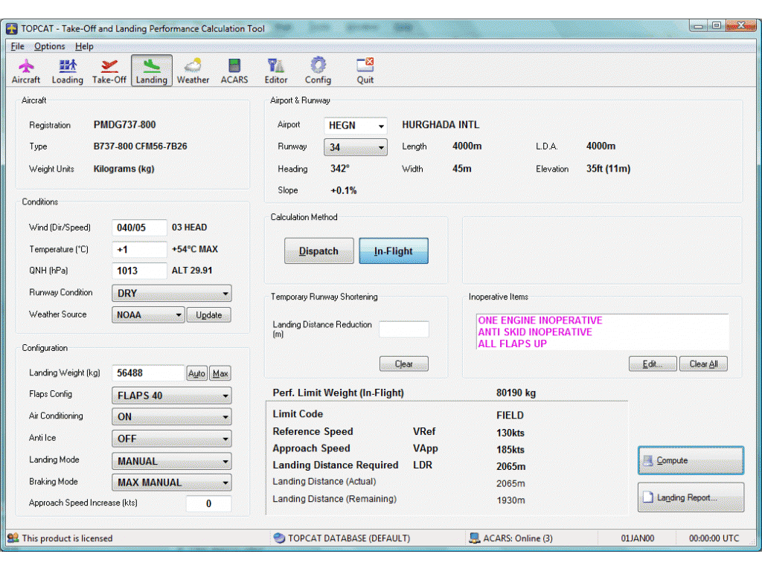Image resolution: width=762 pixels, height=571 pixels.
Task: Open the Options menu
Action: click(x=49, y=46)
